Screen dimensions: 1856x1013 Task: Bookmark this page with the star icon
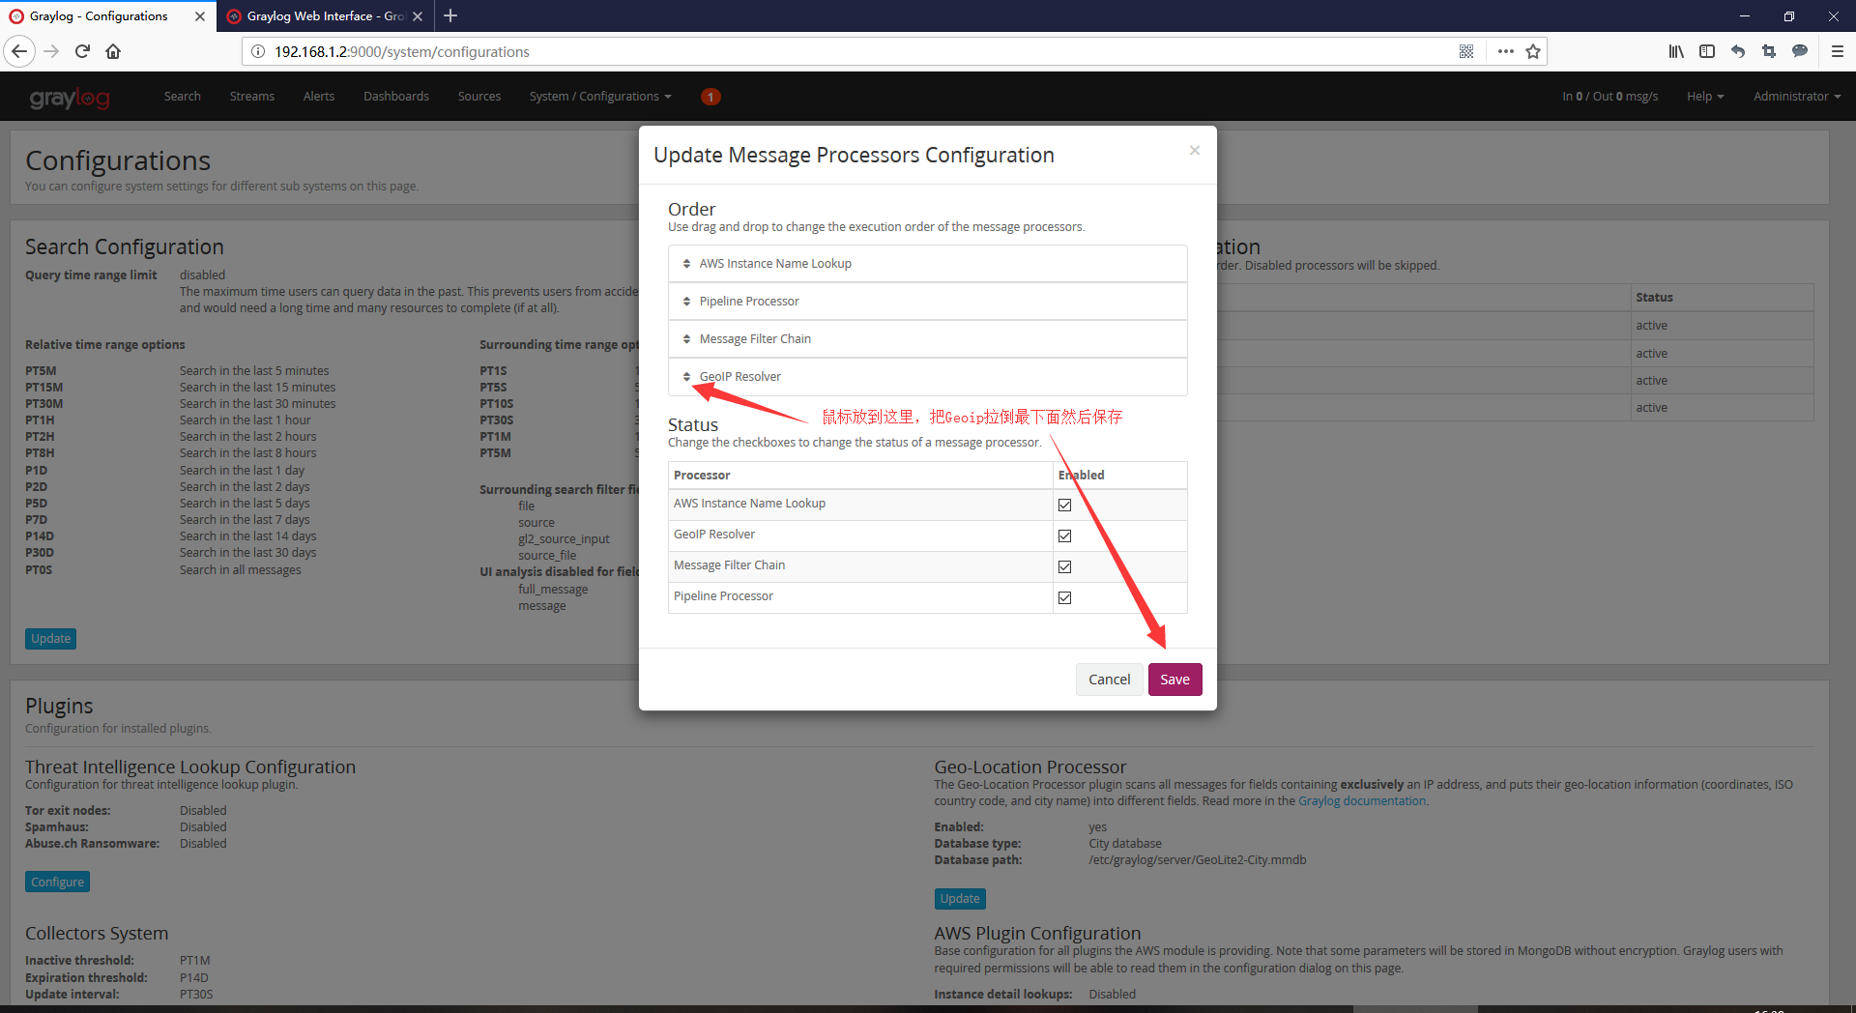coord(1533,51)
